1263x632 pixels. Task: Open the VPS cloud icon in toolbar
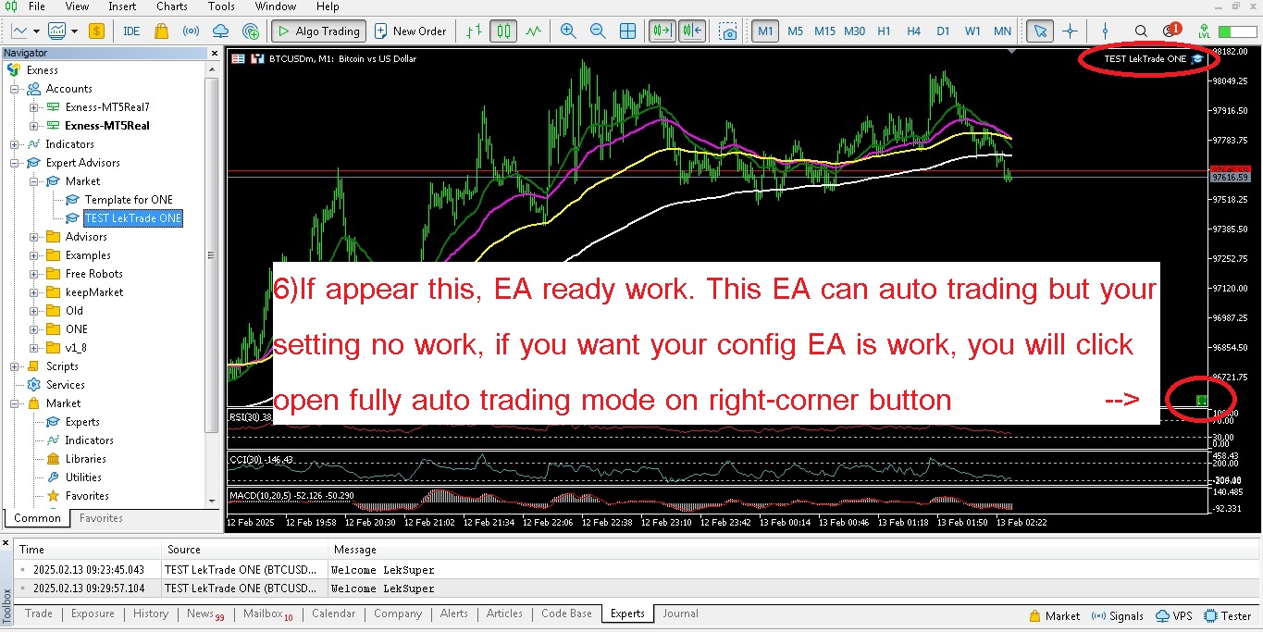click(x=220, y=31)
